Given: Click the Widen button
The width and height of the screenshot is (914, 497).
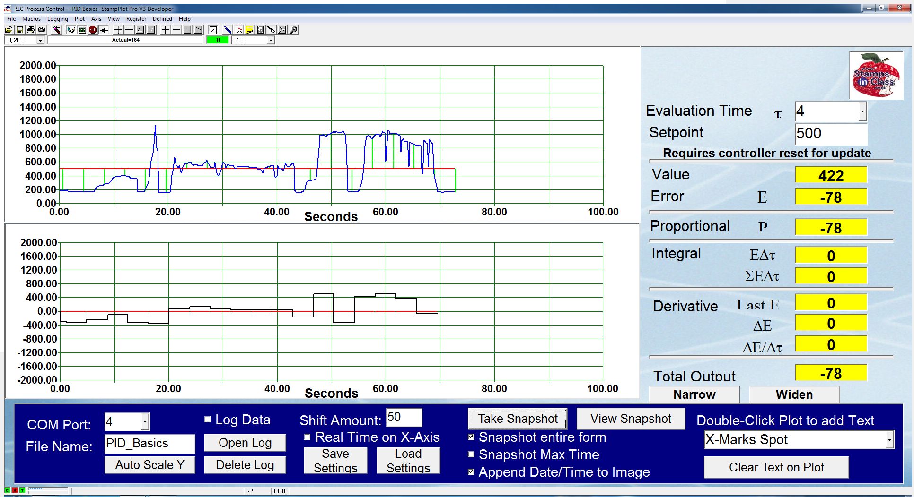Looking at the screenshot, I should [x=794, y=394].
